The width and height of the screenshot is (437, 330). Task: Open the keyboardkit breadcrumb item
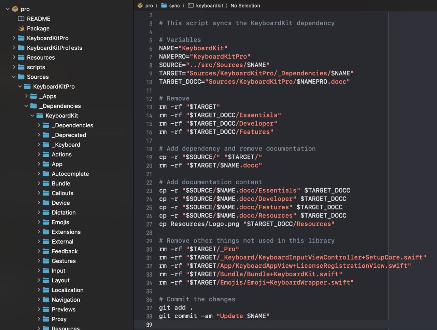point(210,5)
